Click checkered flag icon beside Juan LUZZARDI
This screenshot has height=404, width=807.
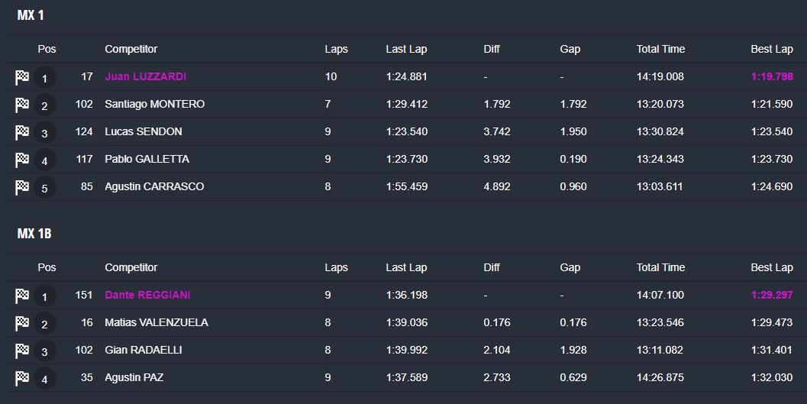(22, 77)
